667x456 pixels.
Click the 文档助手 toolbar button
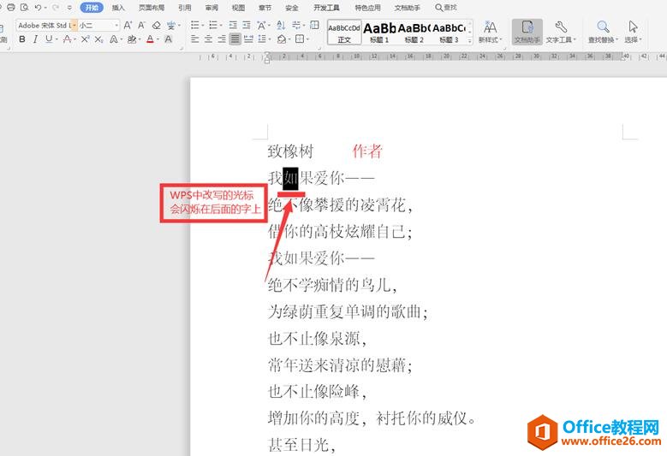click(x=527, y=33)
